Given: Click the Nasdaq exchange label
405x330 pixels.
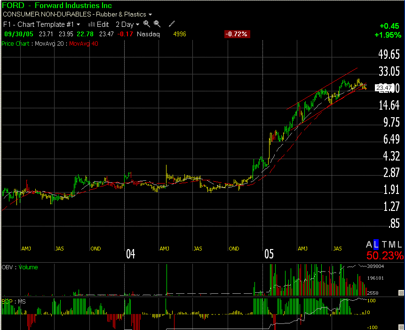Looking at the screenshot, I should tap(148, 34).
